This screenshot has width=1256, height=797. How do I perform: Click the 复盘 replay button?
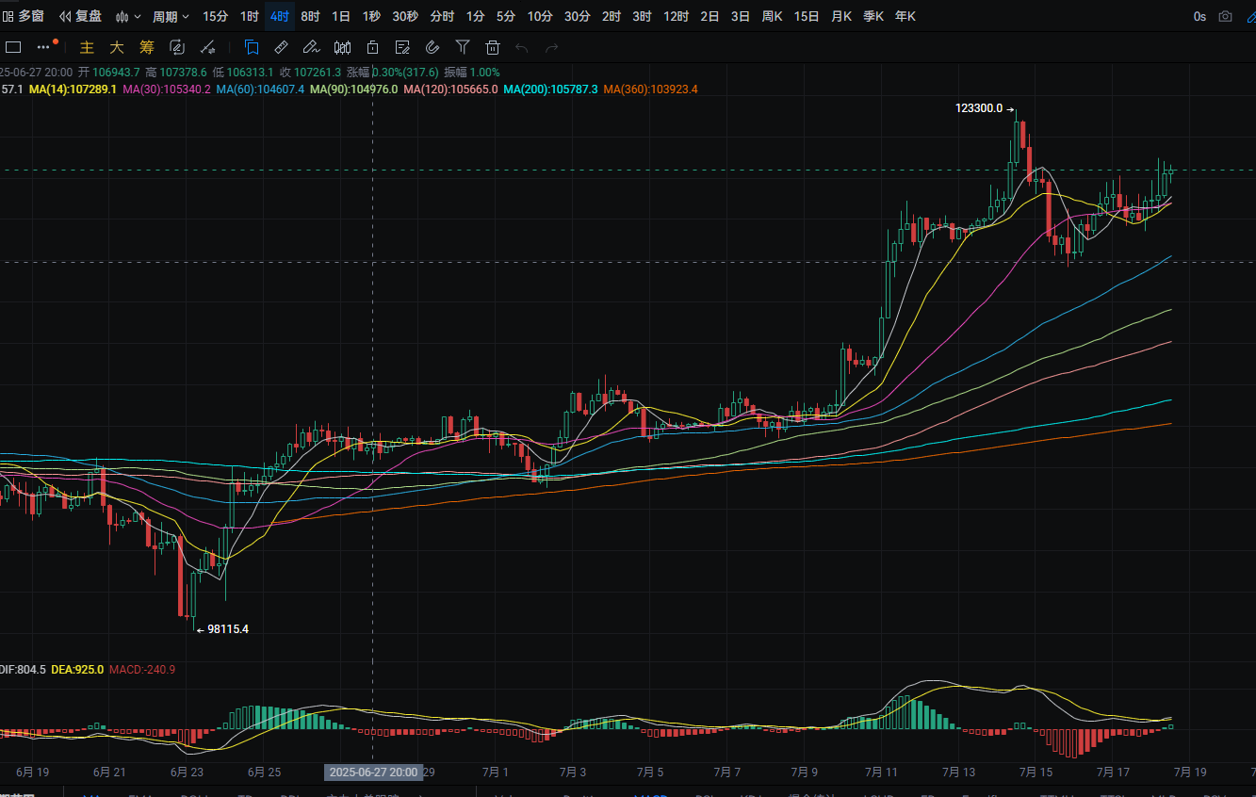tap(80, 16)
